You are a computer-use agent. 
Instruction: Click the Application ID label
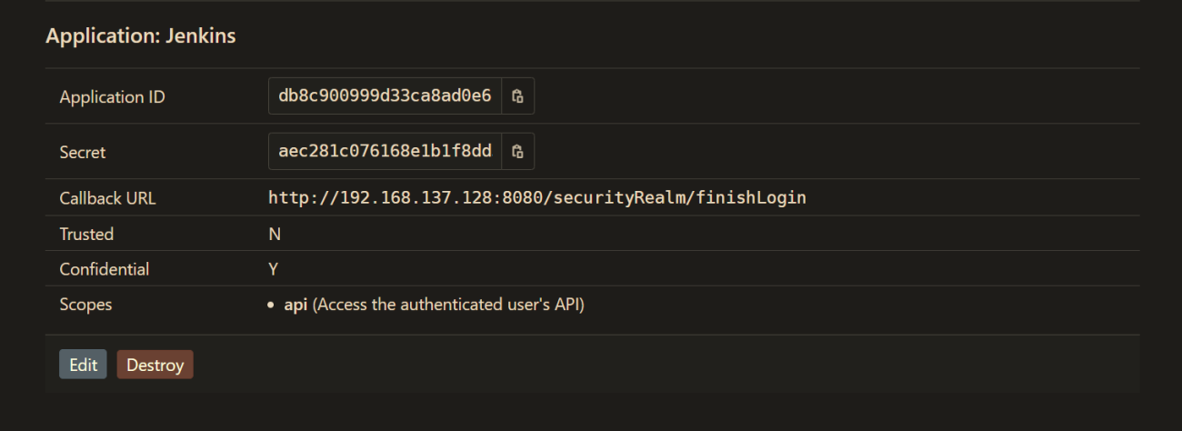(x=112, y=97)
